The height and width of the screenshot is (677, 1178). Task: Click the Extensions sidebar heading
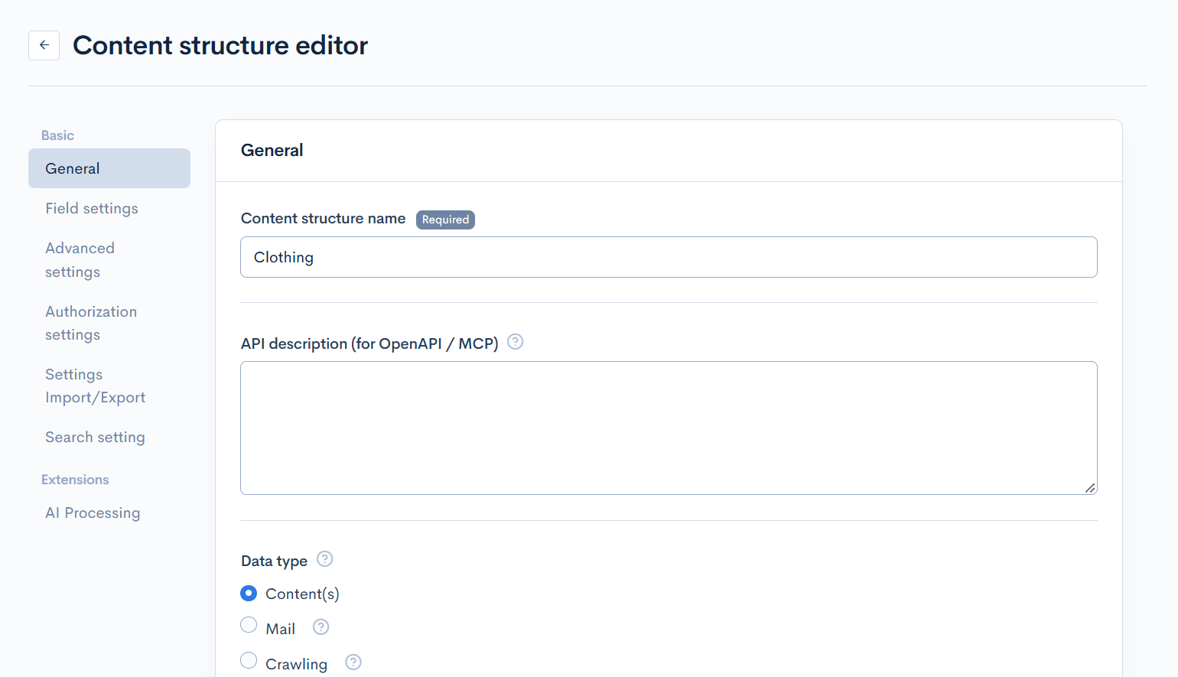(75, 480)
